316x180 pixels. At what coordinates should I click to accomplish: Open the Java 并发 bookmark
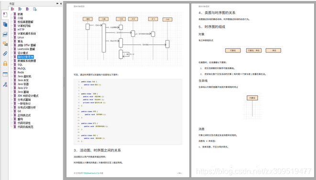[x=23, y=80]
